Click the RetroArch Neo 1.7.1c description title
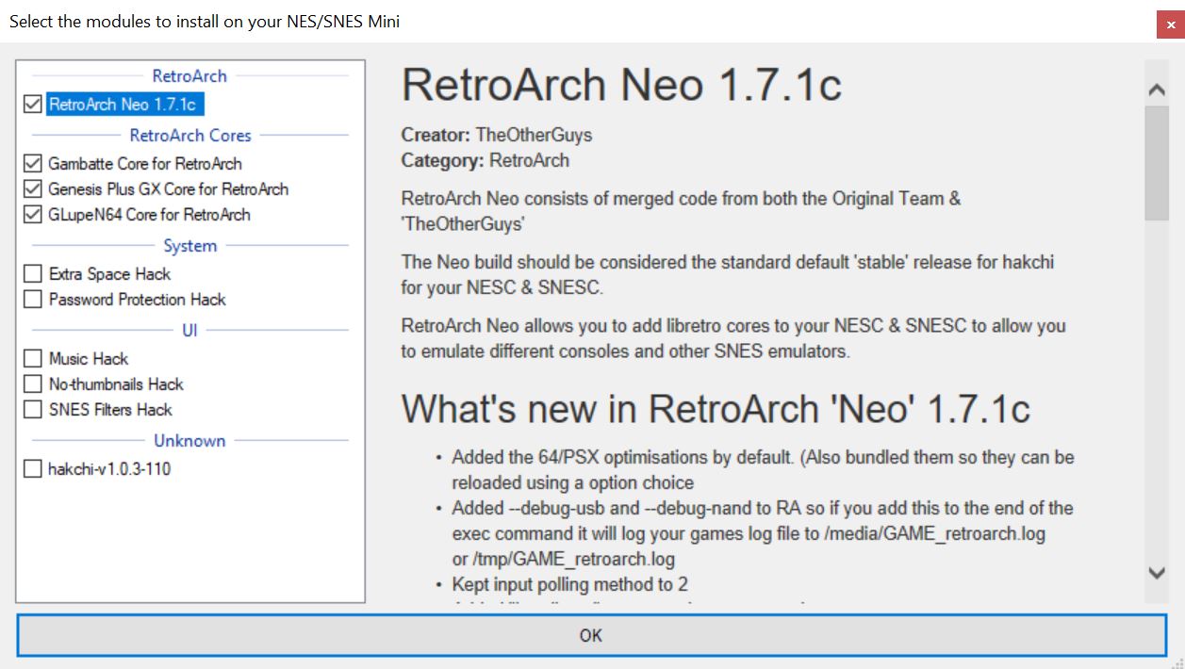Screen dimensions: 1185x669 pyautogui.click(x=621, y=86)
